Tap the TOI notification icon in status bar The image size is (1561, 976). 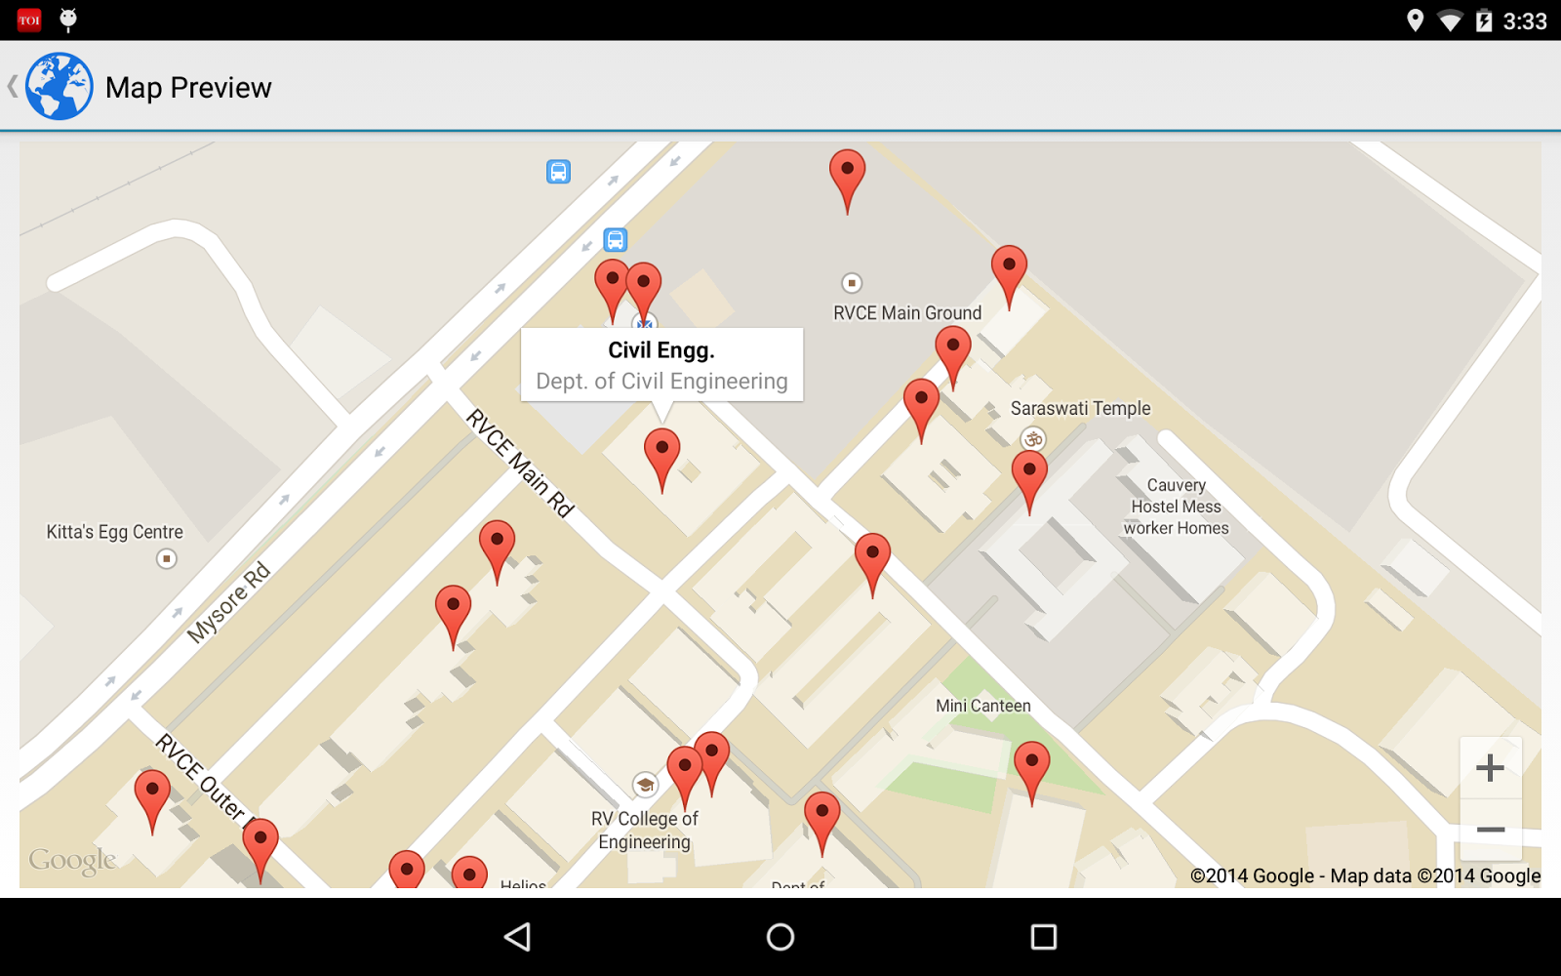click(29, 20)
